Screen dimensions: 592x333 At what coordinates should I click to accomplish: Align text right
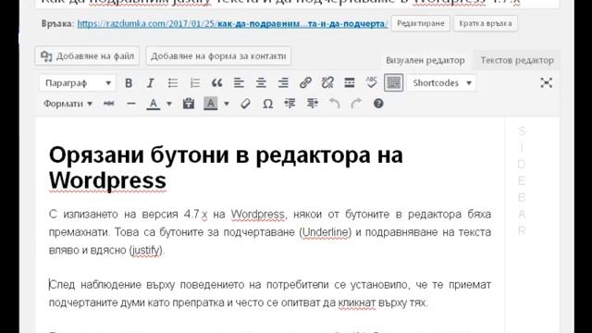(283, 83)
